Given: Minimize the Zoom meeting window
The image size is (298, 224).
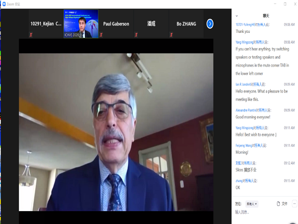Looking at the screenshot, I should 274,3.
